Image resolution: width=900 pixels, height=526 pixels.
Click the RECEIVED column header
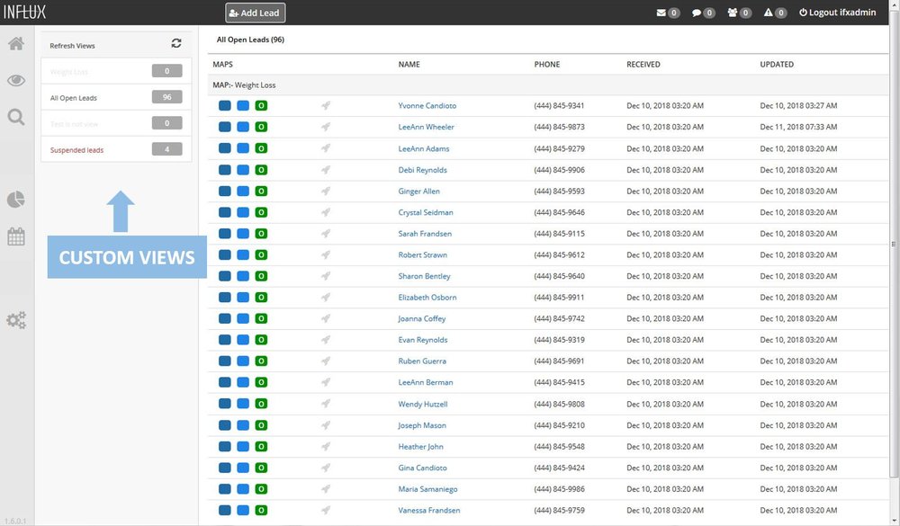click(x=643, y=64)
